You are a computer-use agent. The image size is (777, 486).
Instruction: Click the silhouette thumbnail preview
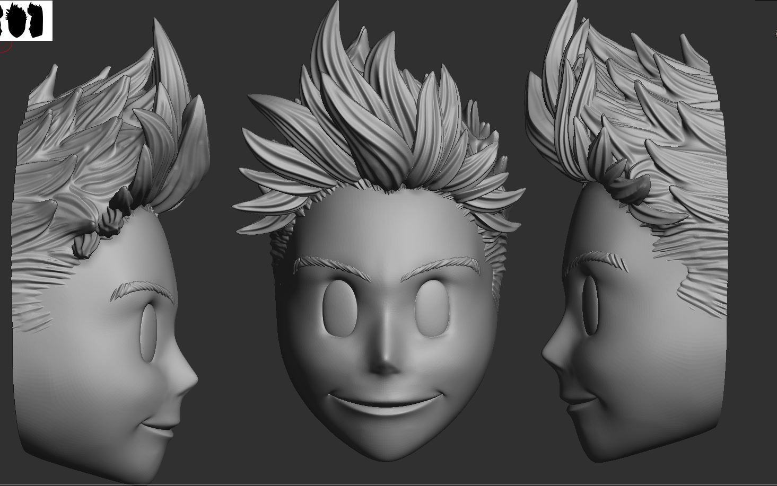pos(26,20)
